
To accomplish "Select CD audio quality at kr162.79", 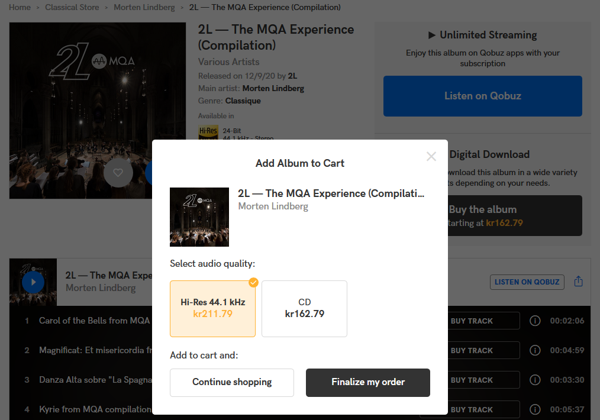I will [x=304, y=308].
